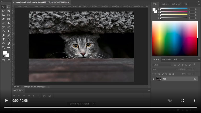This screenshot has width=201, height=113.
Task: Enter fullscreen mode in video player
Action: pos(182,100)
